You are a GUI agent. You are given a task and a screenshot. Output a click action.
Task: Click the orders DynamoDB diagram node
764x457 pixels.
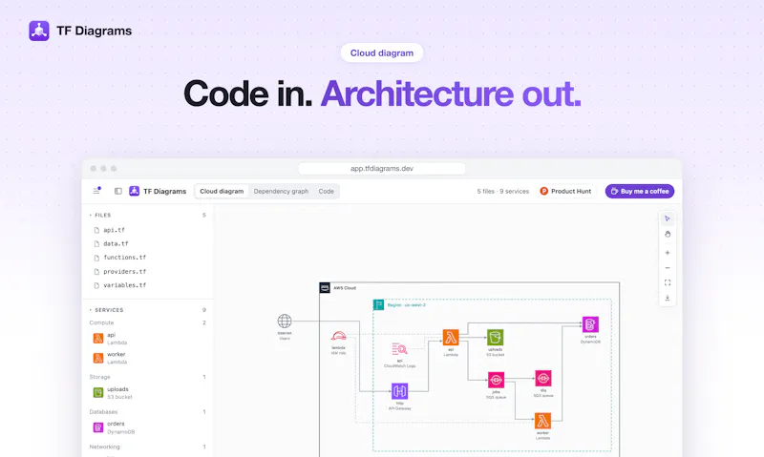pyautogui.click(x=590, y=324)
